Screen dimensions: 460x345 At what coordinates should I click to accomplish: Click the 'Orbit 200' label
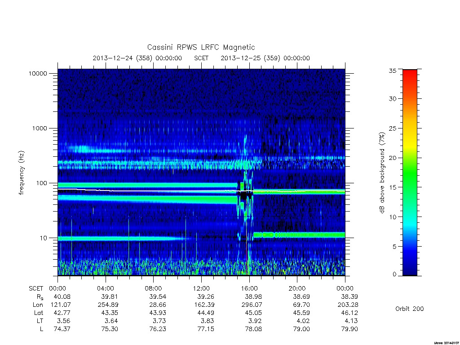coord(410,309)
